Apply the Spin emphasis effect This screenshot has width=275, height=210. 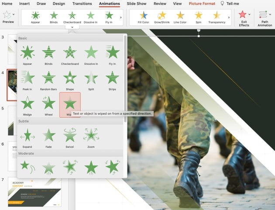(198, 17)
